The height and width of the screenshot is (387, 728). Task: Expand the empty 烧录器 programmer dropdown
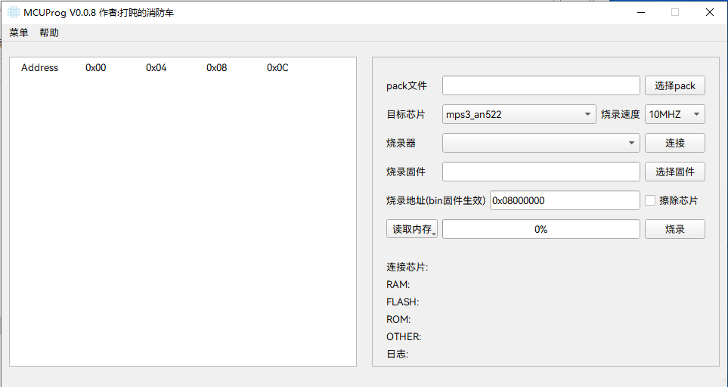click(x=541, y=143)
